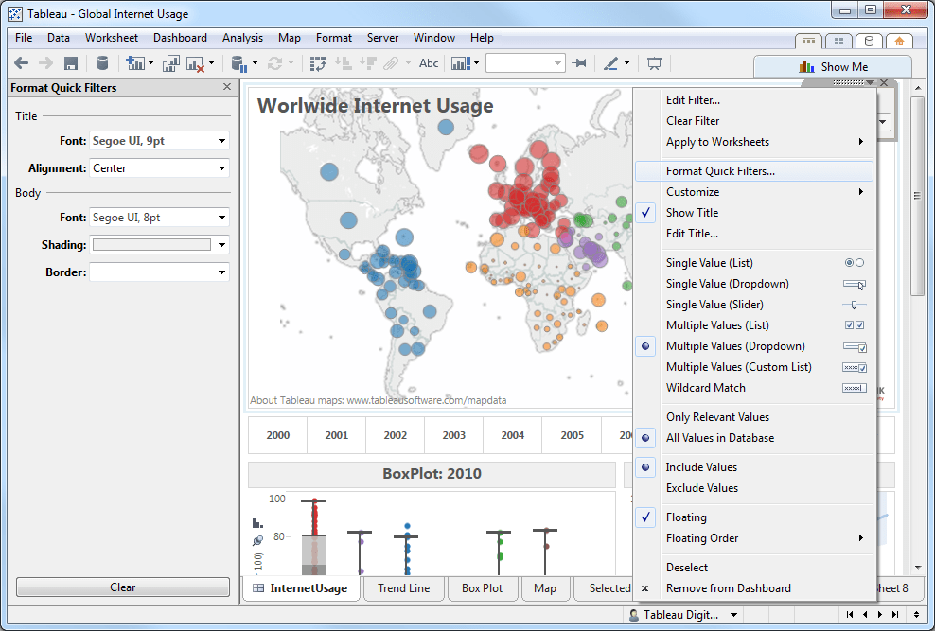
Task: Swap rows and columns with toolbar icon
Action: pos(318,63)
